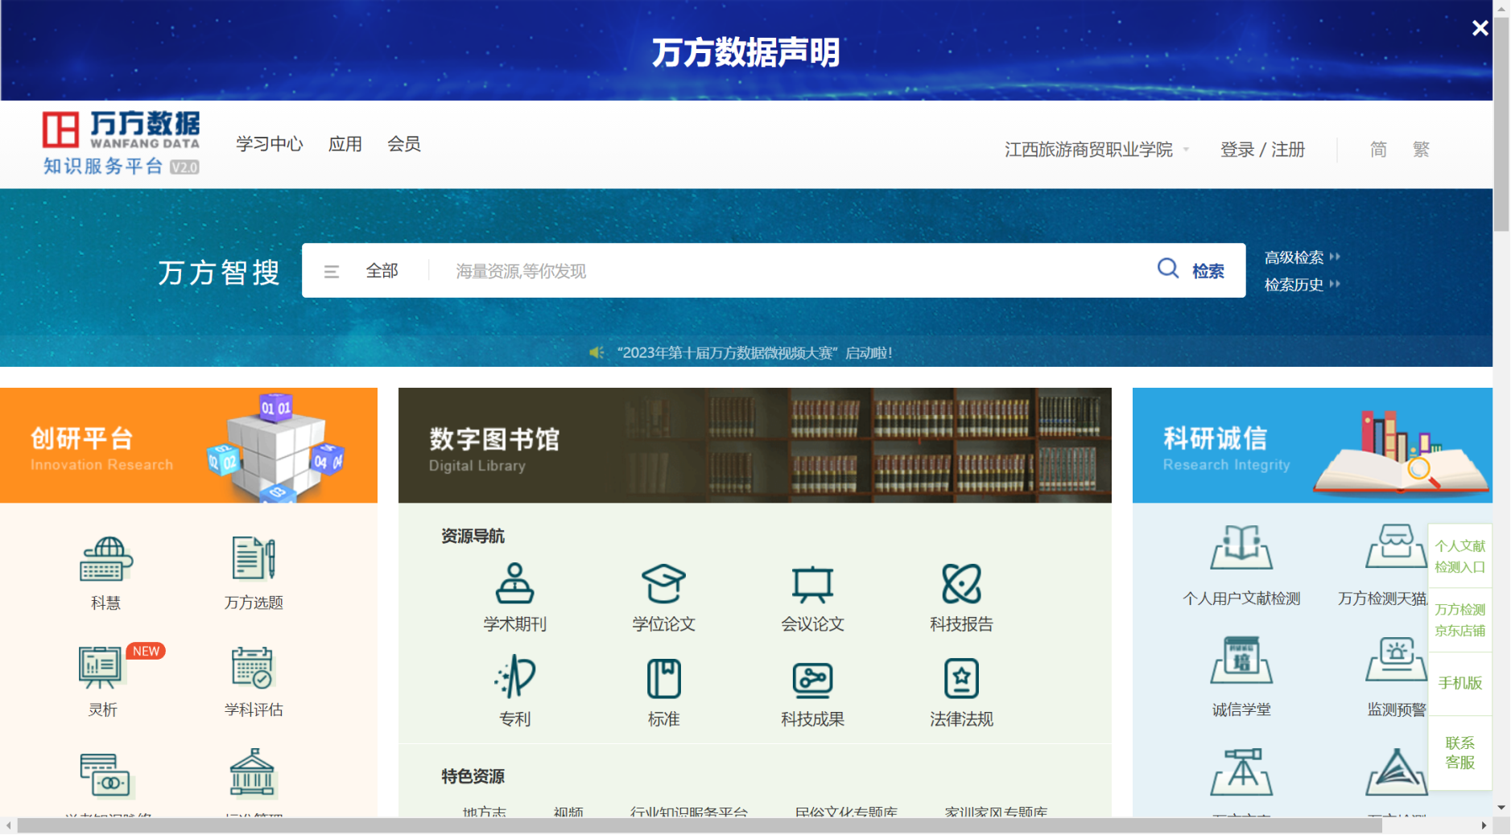1511x835 pixels.
Task: Click the 专利 compass icon
Action: [x=515, y=677]
